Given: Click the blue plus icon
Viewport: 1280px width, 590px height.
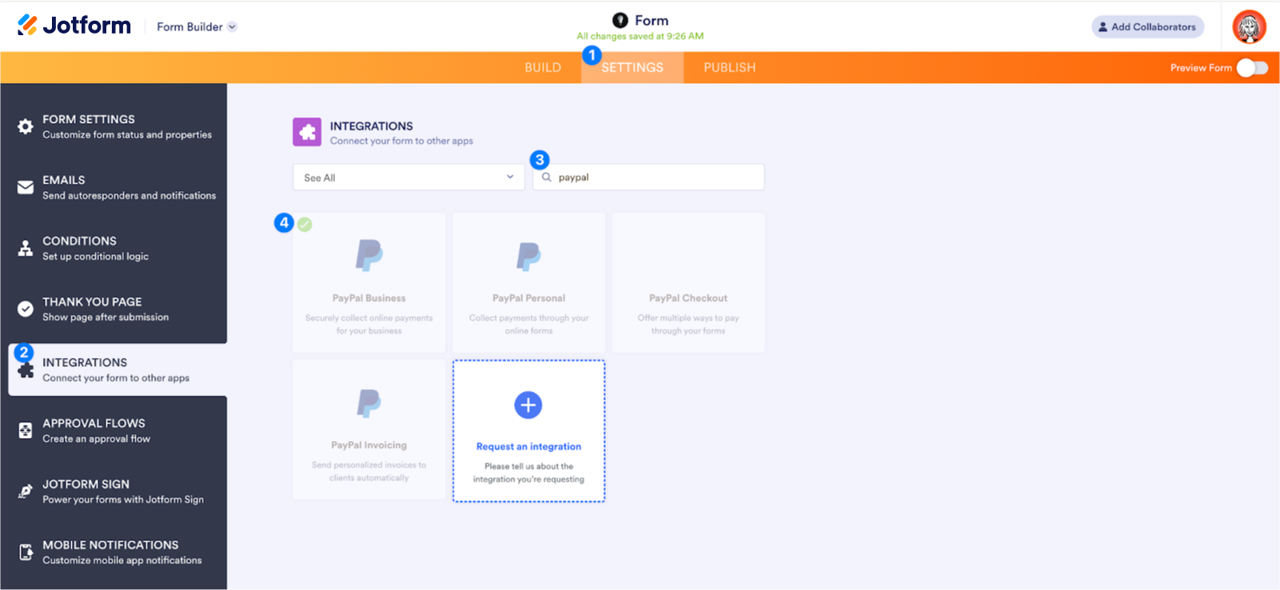Looking at the screenshot, I should point(528,405).
